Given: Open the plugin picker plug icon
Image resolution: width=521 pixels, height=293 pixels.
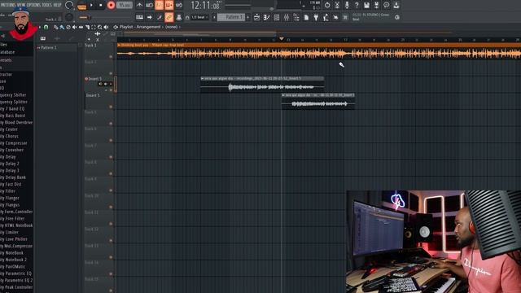Looking at the screenshot, I should pos(316,17).
